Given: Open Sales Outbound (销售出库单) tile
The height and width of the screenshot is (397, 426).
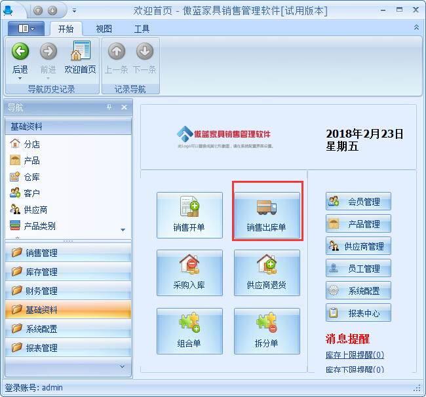Looking at the screenshot, I should point(267,215).
